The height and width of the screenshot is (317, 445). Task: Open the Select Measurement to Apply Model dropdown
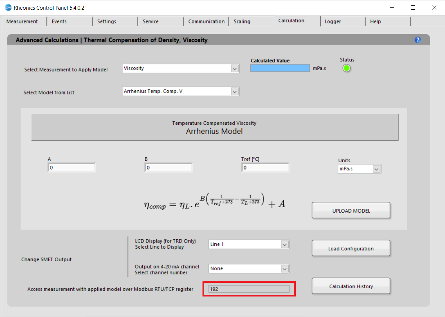click(181, 68)
